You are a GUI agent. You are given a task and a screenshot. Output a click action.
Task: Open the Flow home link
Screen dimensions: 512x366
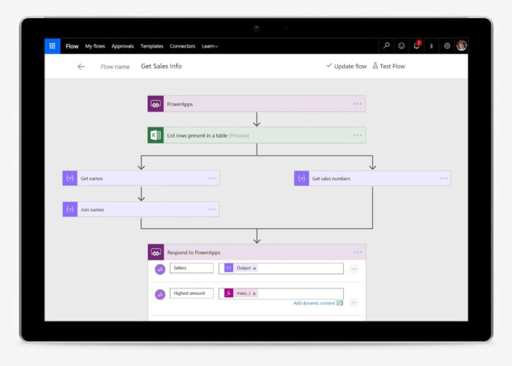[x=72, y=46]
